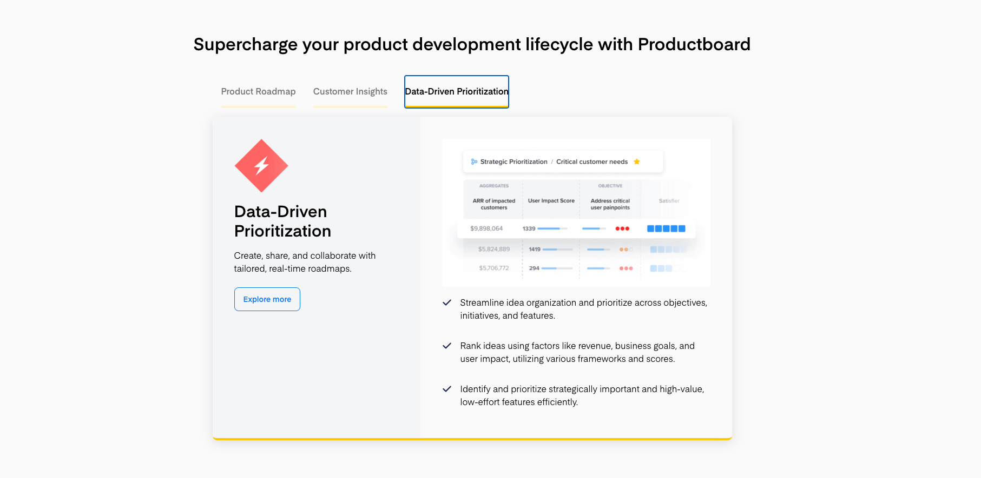The height and width of the screenshot is (478, 981).
Task: Click the 'User Impact Score' column header
Action: tap(551, 200)
